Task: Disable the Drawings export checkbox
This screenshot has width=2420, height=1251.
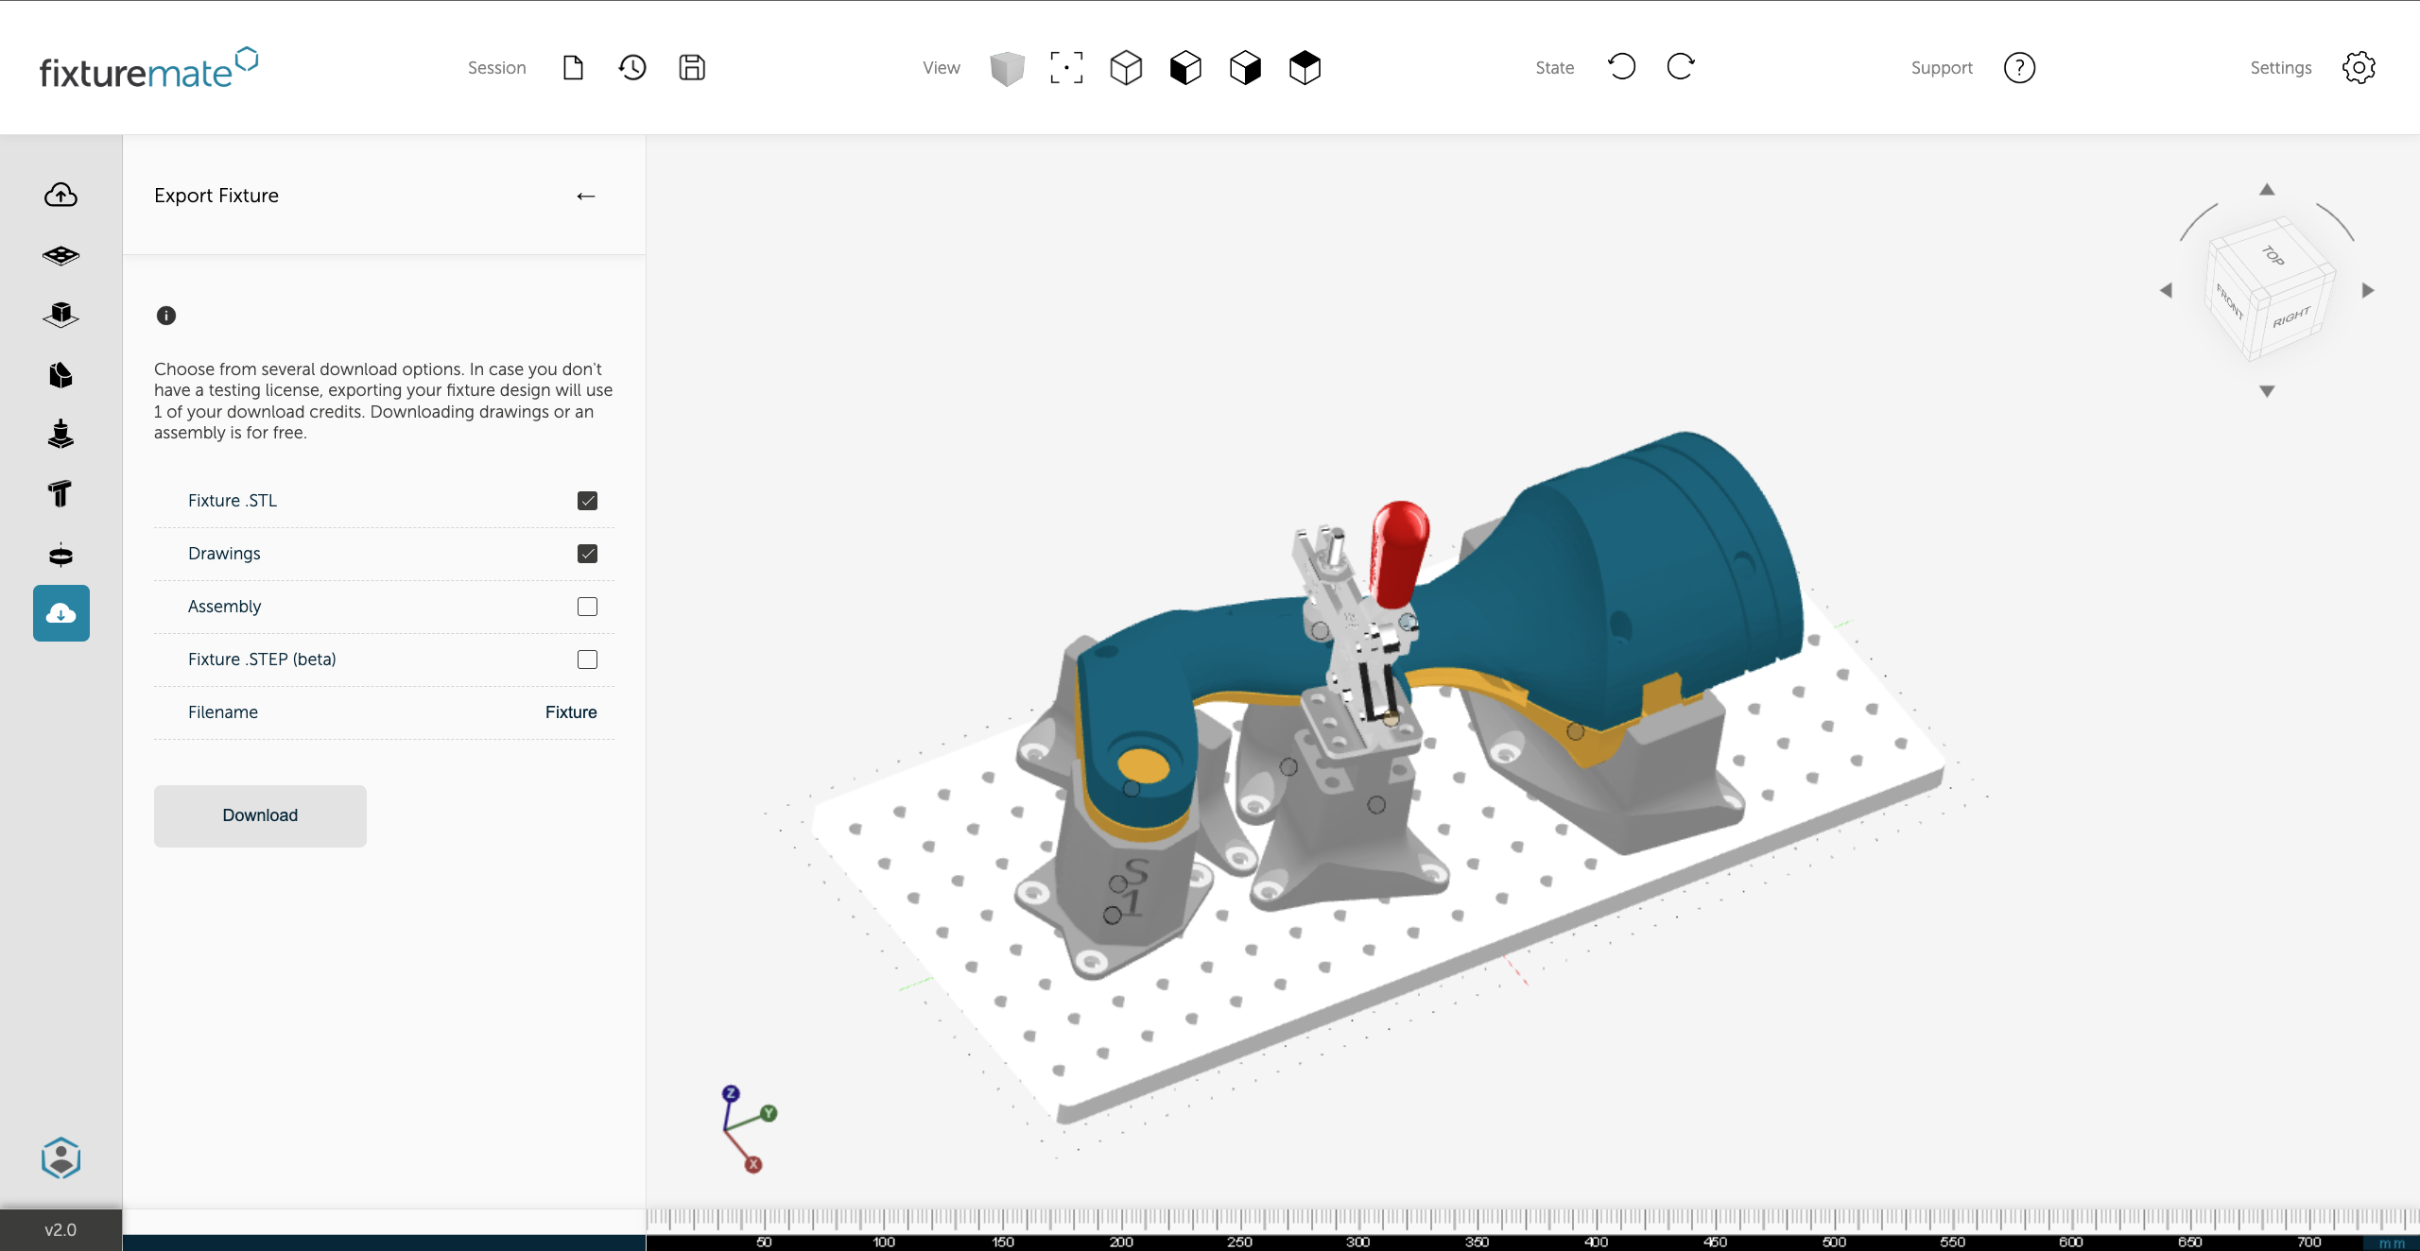Action: click(x=587, y=554)
